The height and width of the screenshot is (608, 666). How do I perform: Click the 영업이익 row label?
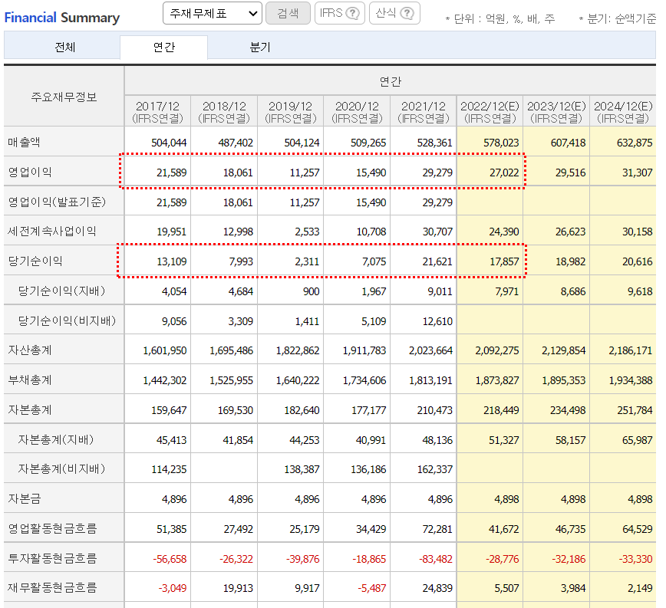(30, 172)
